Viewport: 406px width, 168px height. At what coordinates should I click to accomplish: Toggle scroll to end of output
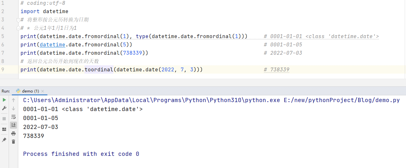point(13,125)
